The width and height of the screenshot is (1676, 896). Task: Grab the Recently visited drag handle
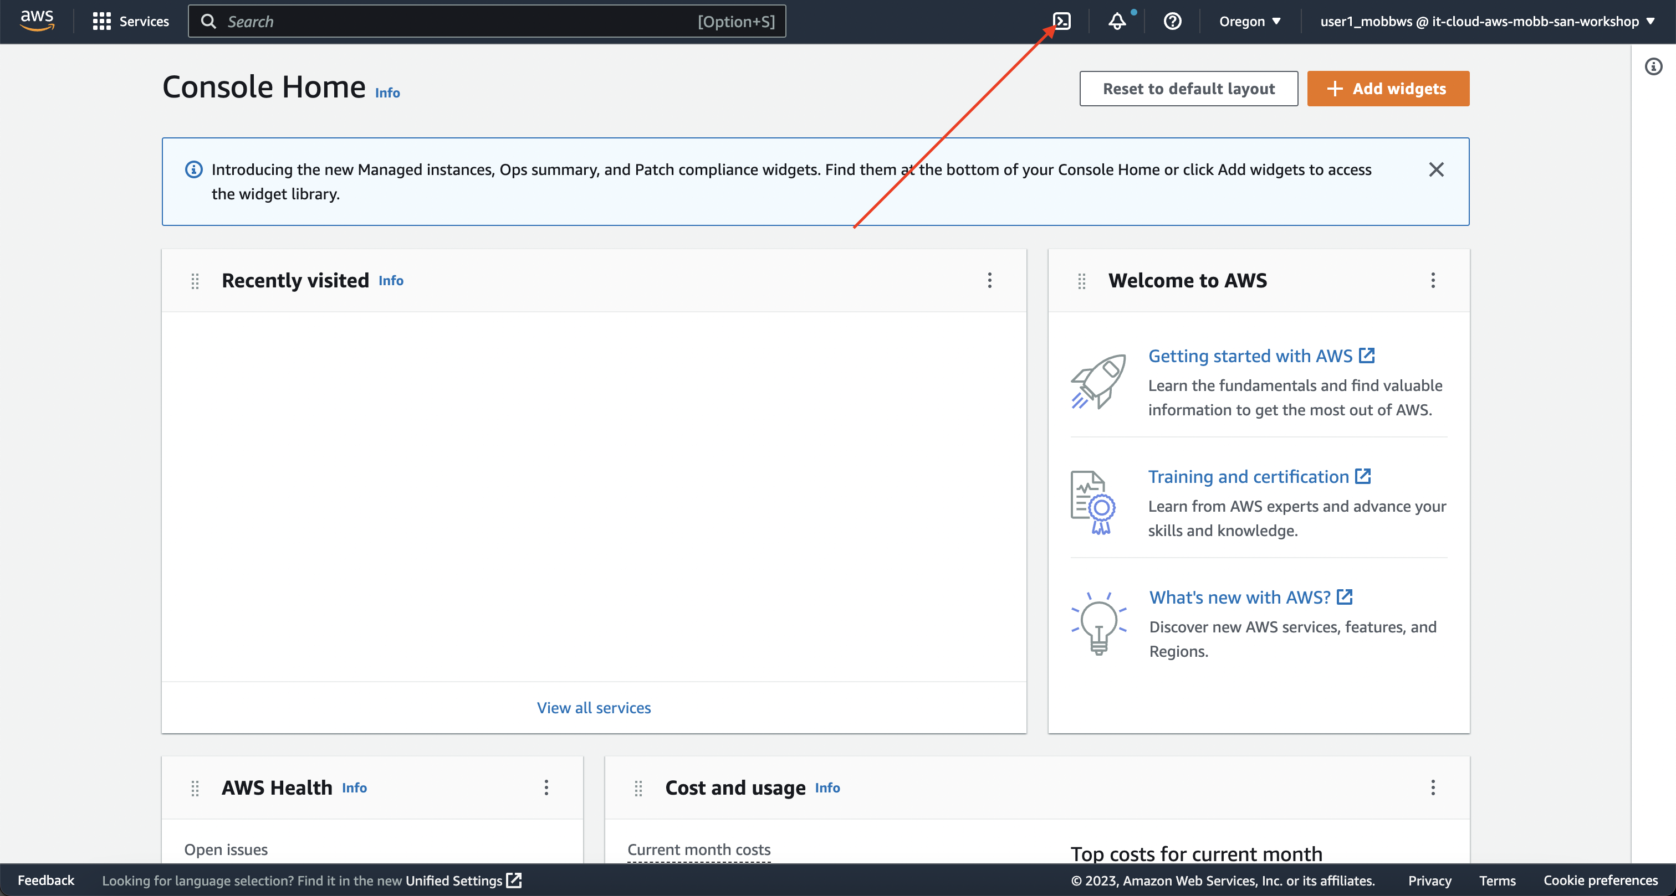point(195,281)
